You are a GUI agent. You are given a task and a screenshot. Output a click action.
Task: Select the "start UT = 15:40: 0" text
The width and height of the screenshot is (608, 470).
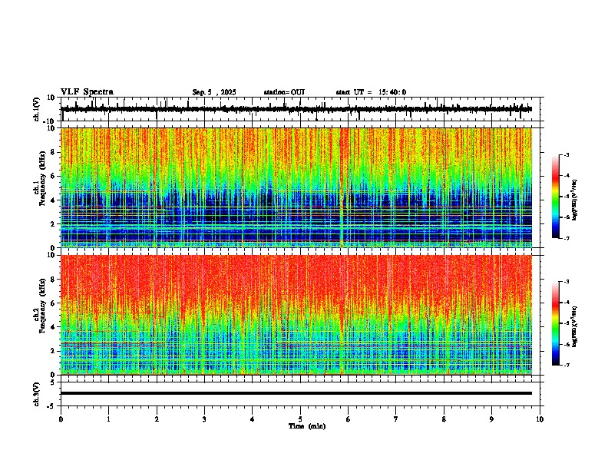(371, 92)
